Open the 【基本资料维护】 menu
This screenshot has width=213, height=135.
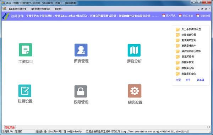[17, 9]
